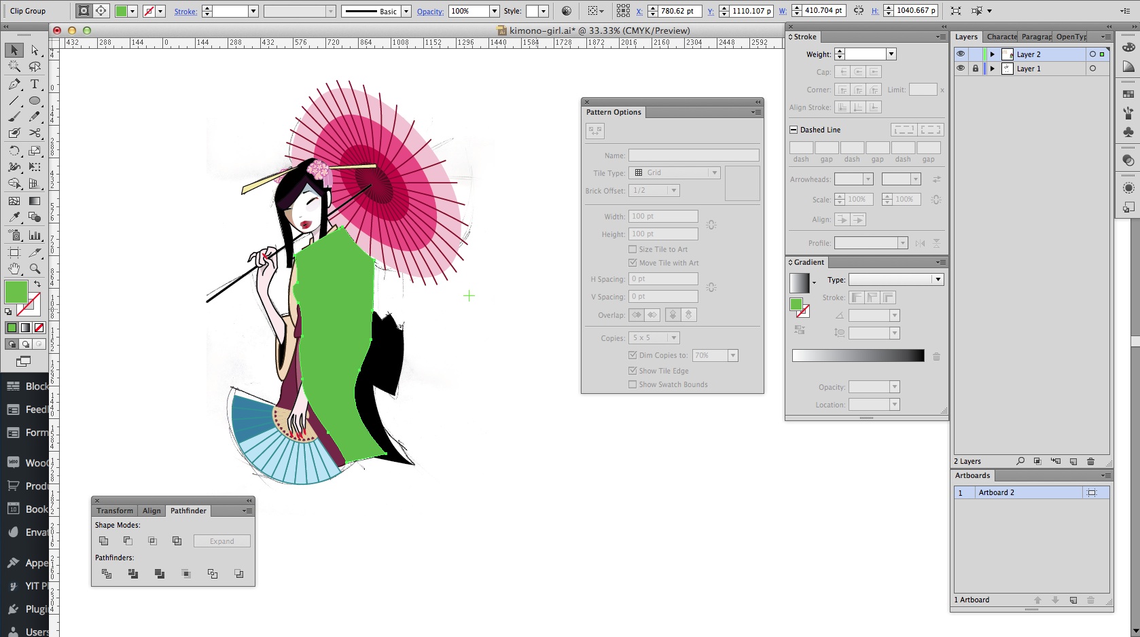Image resolution: width=1140 pixels, height=637 pixels.
Task: Open the Transform tab
Action: pyautogui.click(x=115, y=511)
